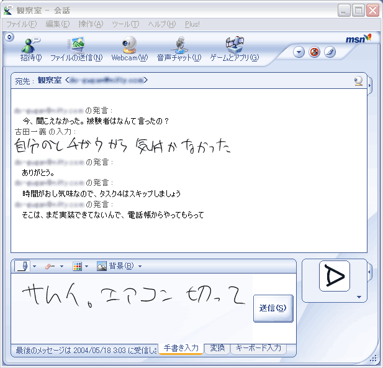Image resolution: width=383 pixels, height=368 pixels.
Task: Click the message ありがとう。
Action: click(x=38, y=173)
